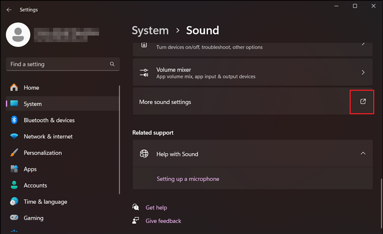Click the Volume mixer icon
Viewport: 383px width, 234px height.
click(144, 73)
